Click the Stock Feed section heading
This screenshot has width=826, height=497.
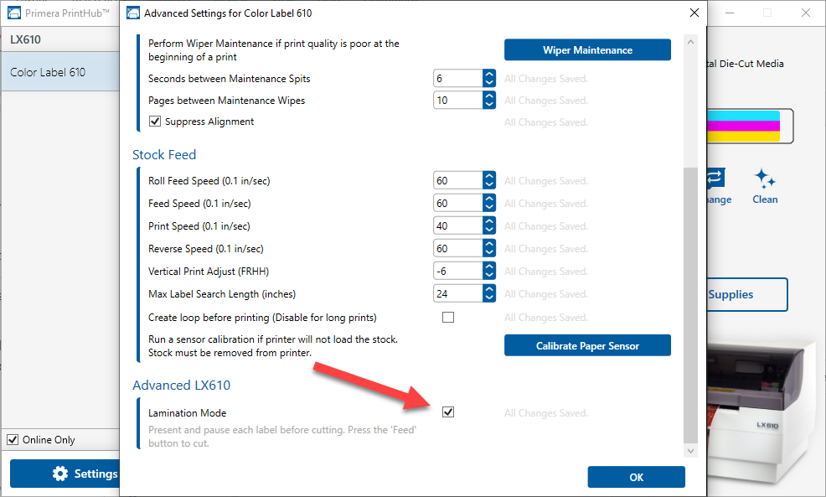[164, 154]
